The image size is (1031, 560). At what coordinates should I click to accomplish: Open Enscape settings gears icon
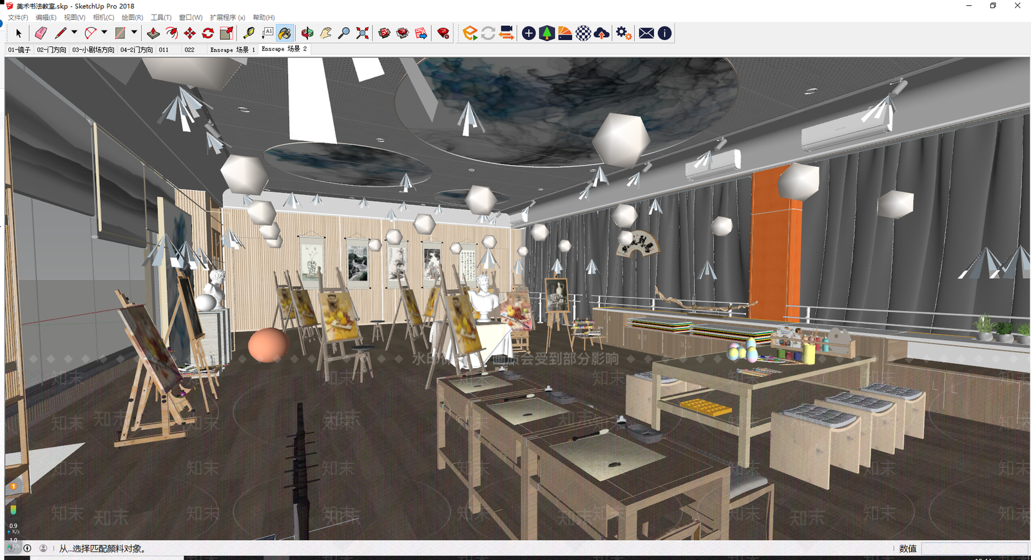tap(624, 33)
